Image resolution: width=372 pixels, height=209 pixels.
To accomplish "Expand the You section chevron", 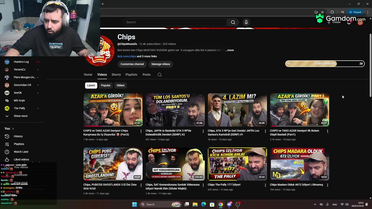I will tap(13, 129).
